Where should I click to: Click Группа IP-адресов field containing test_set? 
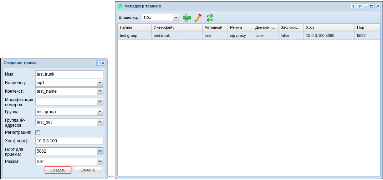(66, 122)
